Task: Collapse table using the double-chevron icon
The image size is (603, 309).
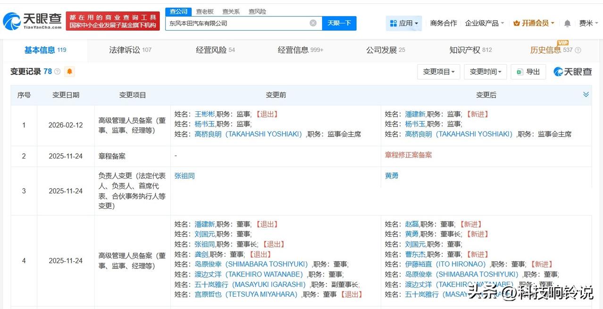Action: coord(586,95)
